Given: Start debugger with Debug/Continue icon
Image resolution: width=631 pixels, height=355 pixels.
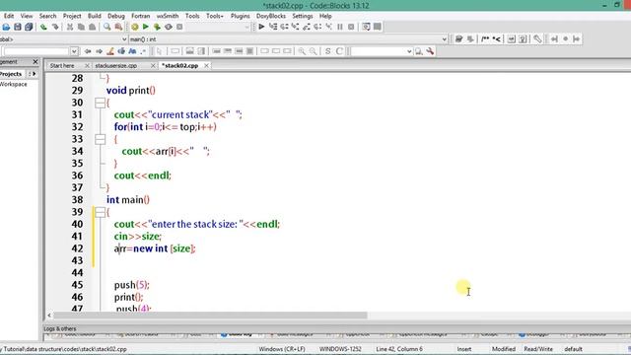Looking at the screenshot, I should [x=261, y=27].
